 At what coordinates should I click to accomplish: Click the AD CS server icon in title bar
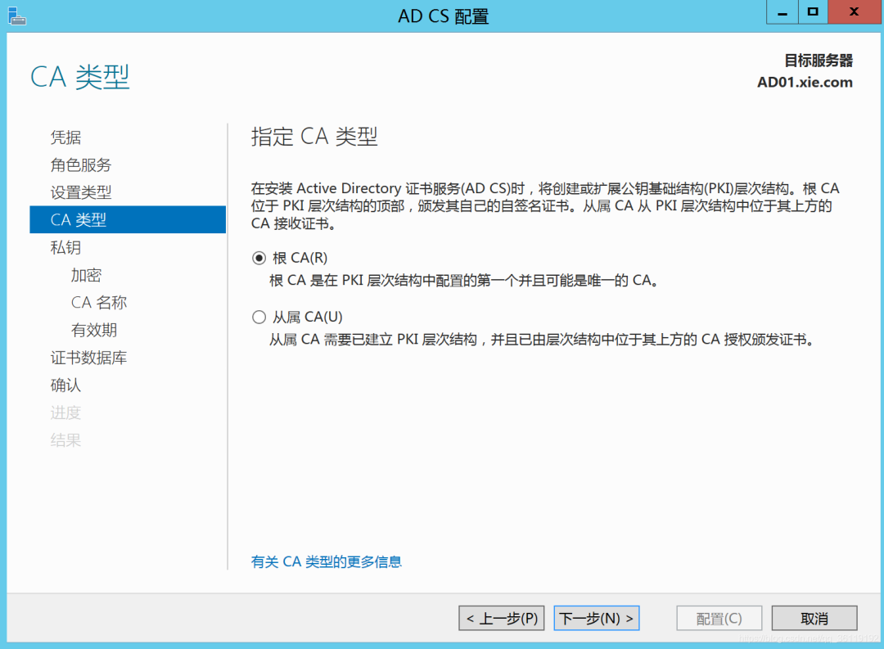16,15
